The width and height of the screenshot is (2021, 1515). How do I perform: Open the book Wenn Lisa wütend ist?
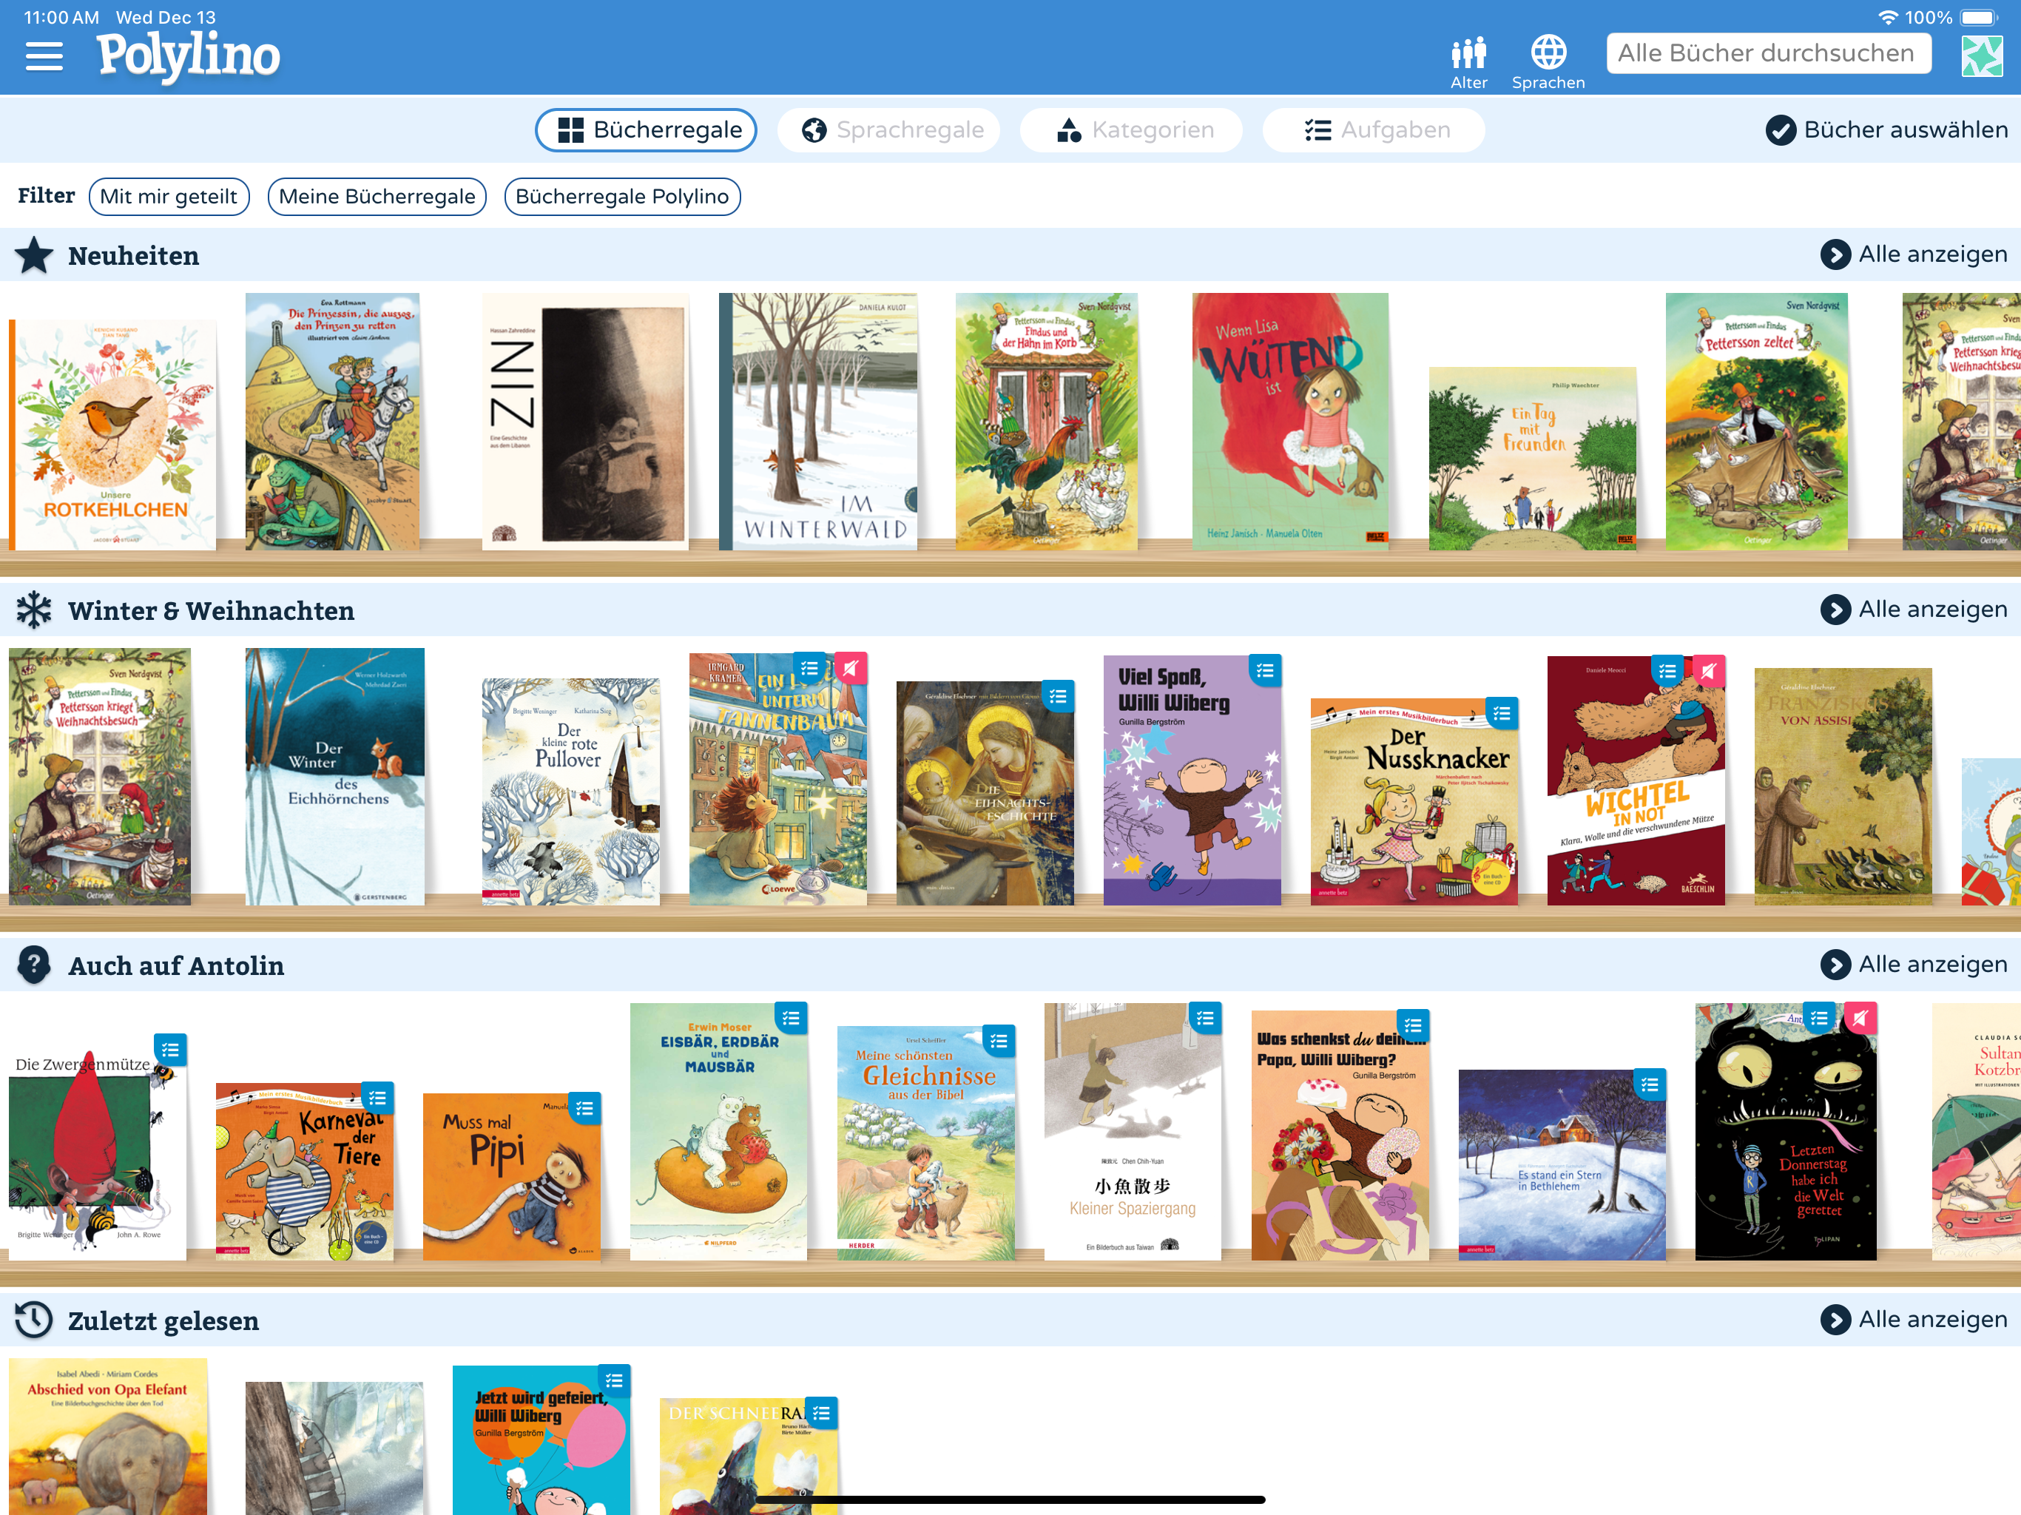(x=1290, y=421)
